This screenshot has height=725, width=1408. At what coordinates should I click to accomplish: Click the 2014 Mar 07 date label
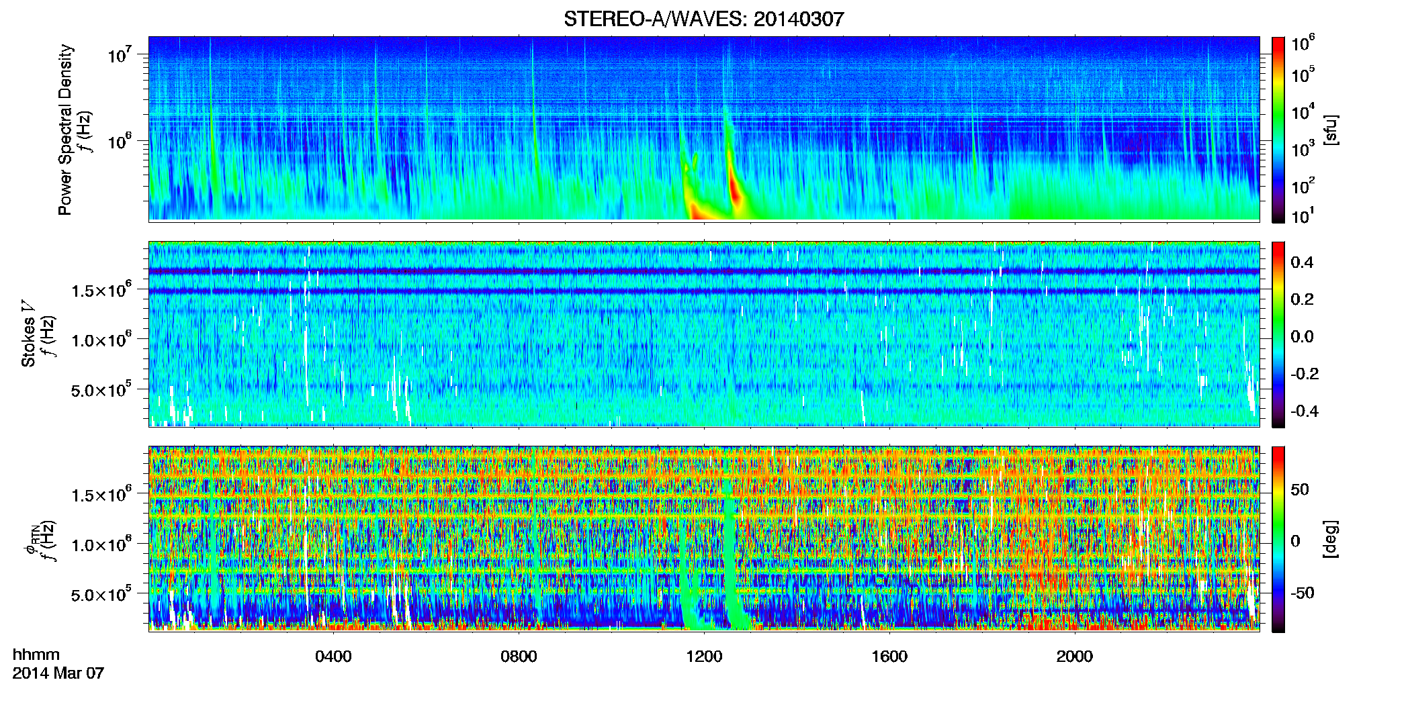pyautogui.click(x=58, y=673)
